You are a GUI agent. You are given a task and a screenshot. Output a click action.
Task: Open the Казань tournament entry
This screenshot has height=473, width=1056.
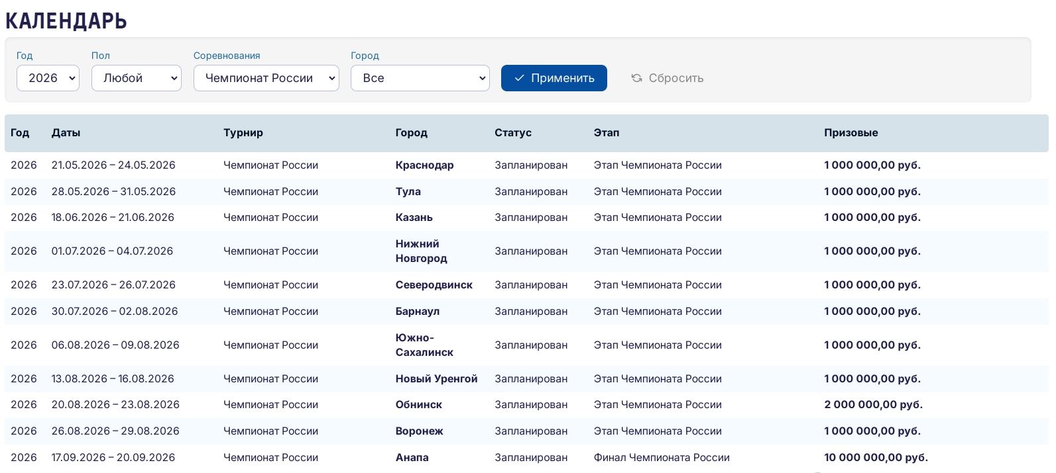tap(414, 218)
